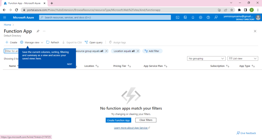This screenshot has width=262, height=139.
Task: Open browser extensions puzzle icon
Action: (239, 10)
